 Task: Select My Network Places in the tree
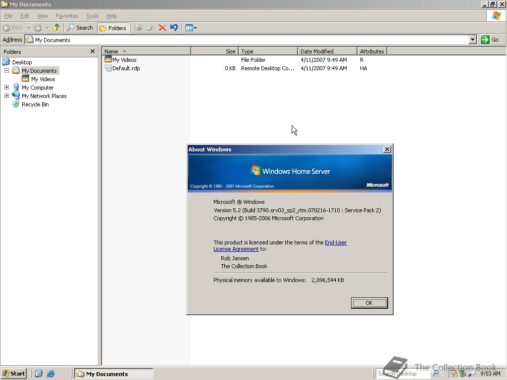click(44, 96)
